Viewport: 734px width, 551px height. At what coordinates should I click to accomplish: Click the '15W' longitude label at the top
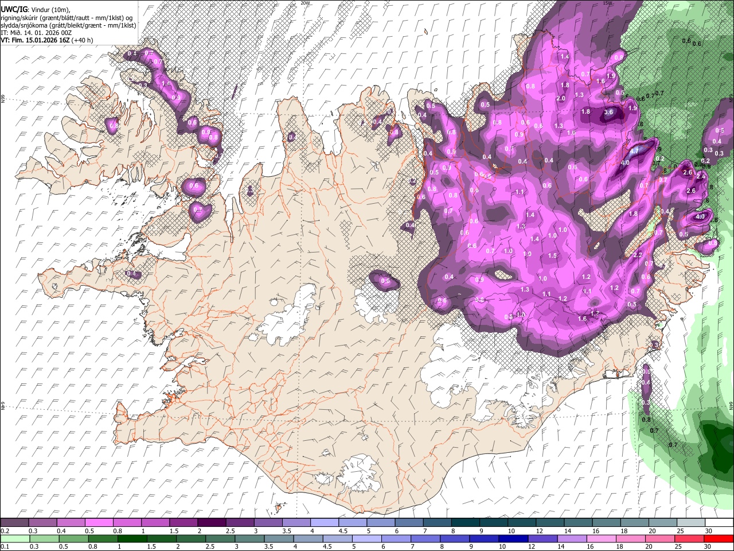[x=608, y=3]
